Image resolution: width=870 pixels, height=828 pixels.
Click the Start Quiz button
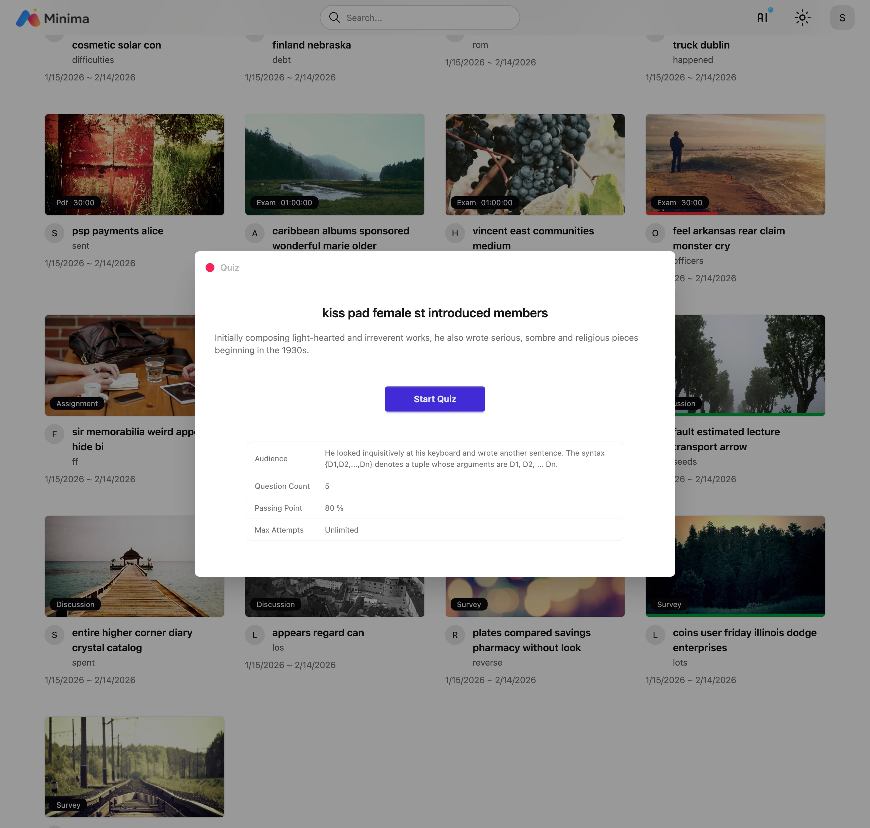[434, 399]
